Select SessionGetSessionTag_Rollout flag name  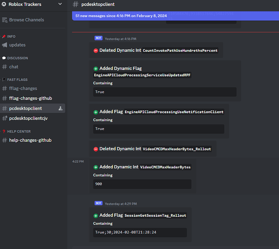pyautogui.click(x=155, y=215)
